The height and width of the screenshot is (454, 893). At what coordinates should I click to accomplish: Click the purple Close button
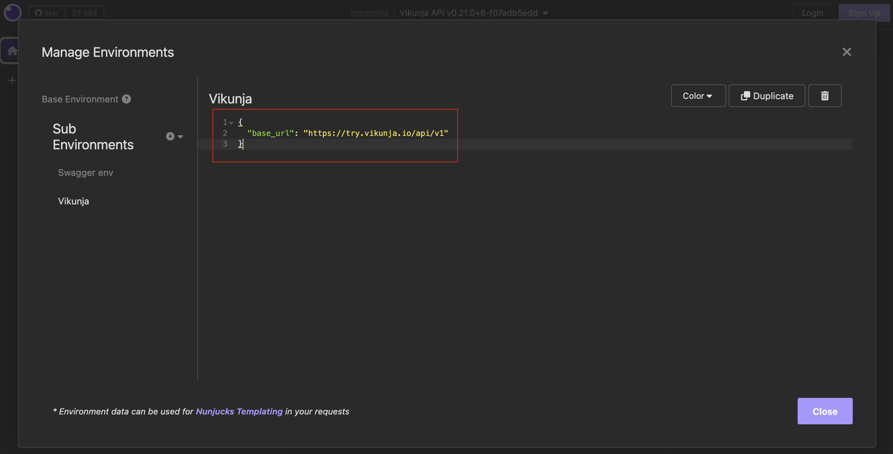point(824,411)
